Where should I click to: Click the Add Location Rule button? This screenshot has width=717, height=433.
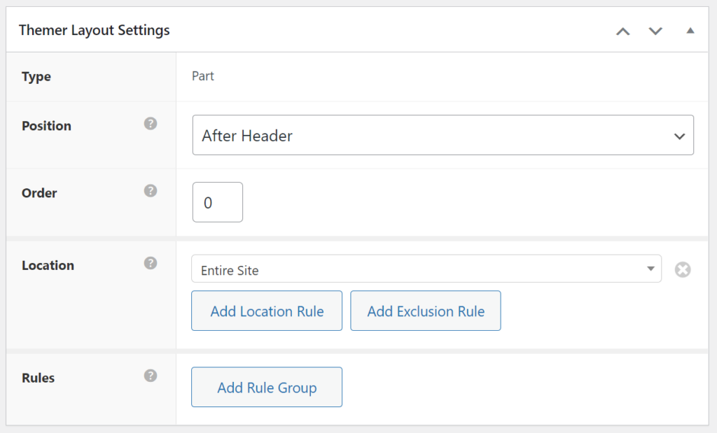click(x=266, y=311)
